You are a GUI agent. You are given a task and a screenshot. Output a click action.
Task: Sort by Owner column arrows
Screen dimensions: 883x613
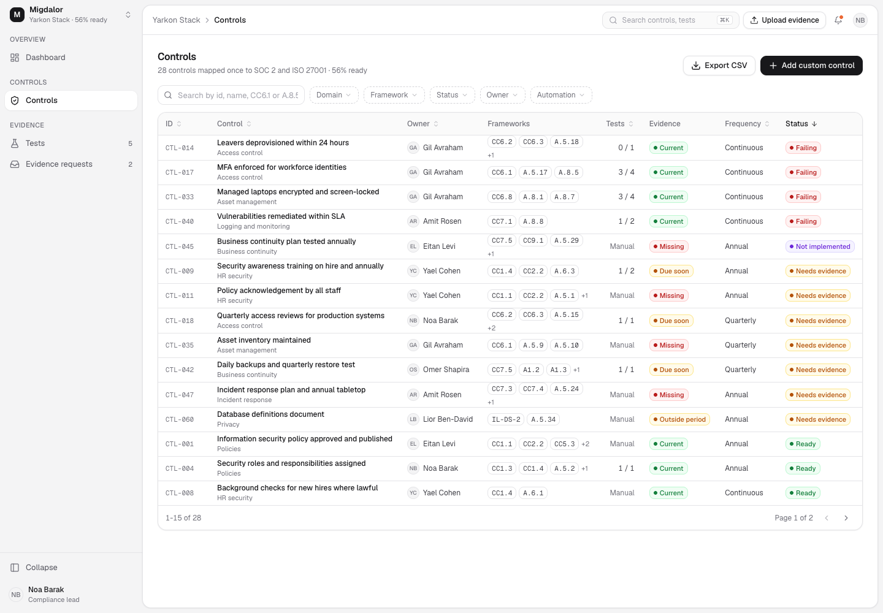coord(436,124)
